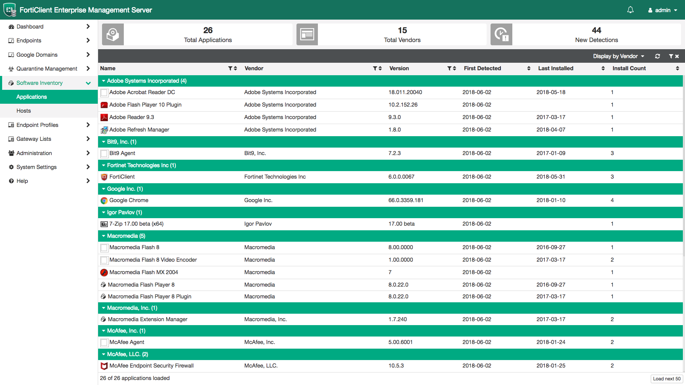
Task: Check the Bit9 Agent checkbox
Action: (x=104, y=153)
